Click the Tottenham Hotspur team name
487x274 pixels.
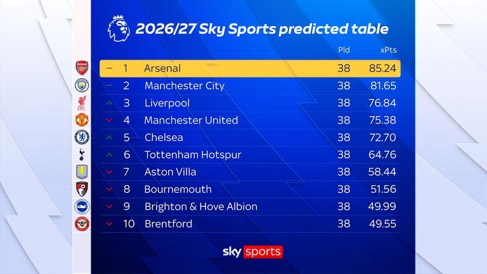click(x=193, y=155)
